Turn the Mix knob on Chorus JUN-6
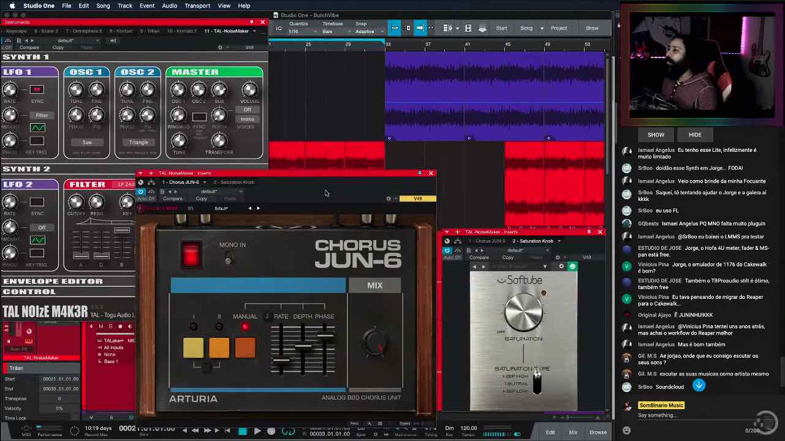This screenshot has width=785, height=441. tap(375, 342)
